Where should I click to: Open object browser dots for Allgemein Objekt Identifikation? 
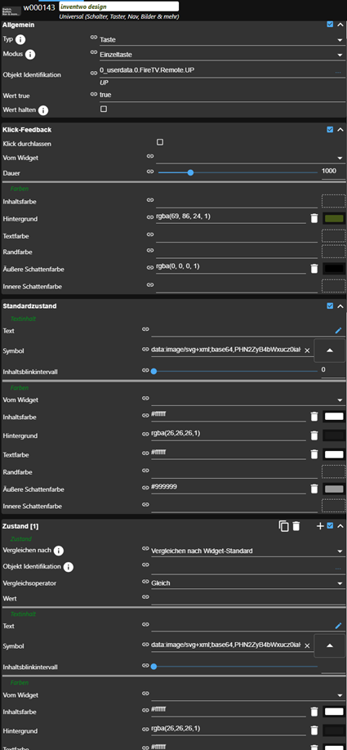(x=338, y=73)
